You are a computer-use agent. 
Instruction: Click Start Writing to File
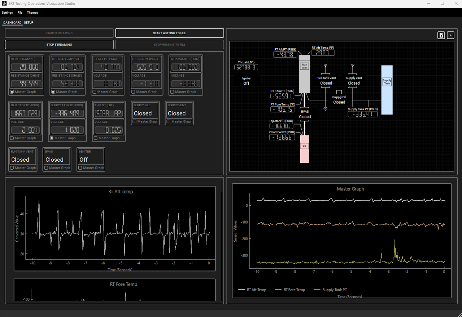point(170,33)
